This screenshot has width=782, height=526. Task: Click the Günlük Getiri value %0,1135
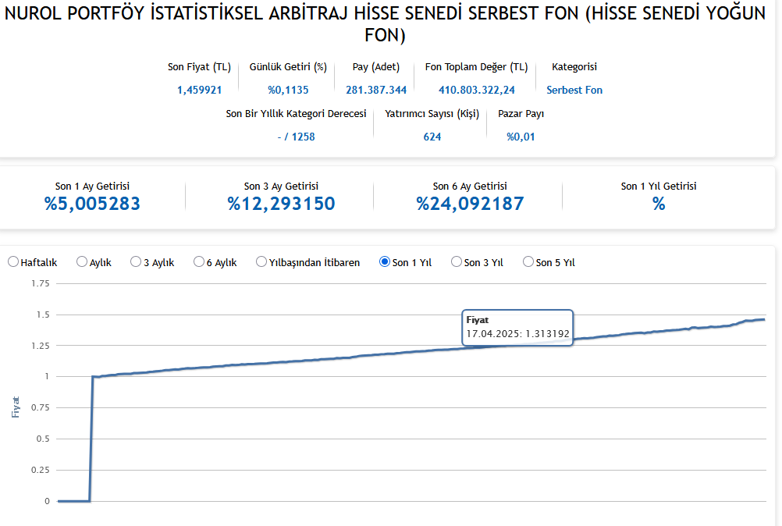[x=288, y=90]
